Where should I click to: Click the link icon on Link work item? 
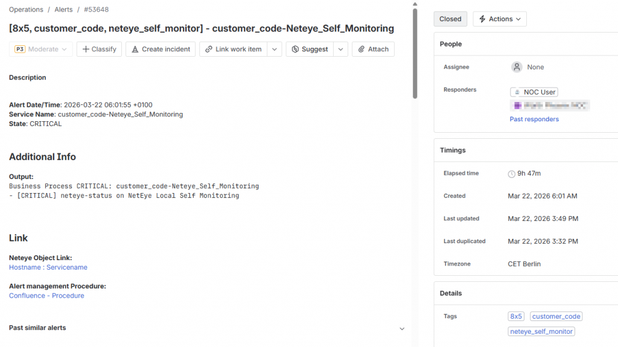pyautogui.click(x=209, y=49)
